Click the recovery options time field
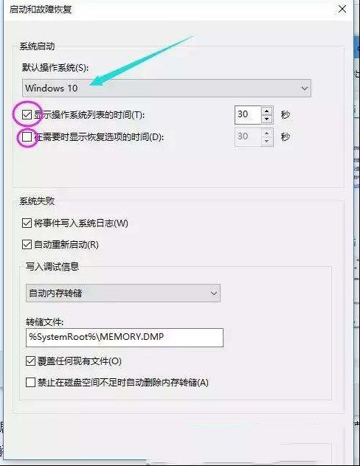 click(x=248, y=137)
